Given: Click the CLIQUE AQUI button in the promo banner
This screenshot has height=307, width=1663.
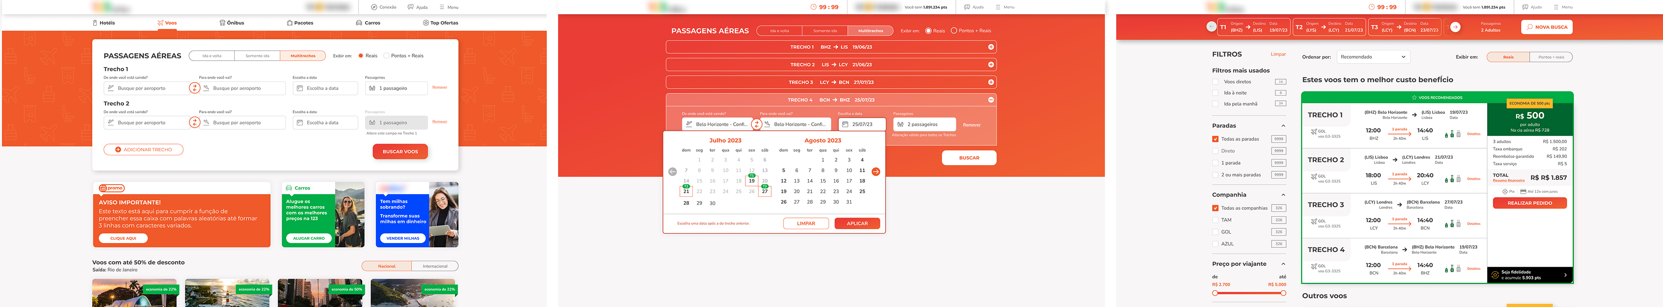Looking at the screenshot, I should [x=123, y=238].
